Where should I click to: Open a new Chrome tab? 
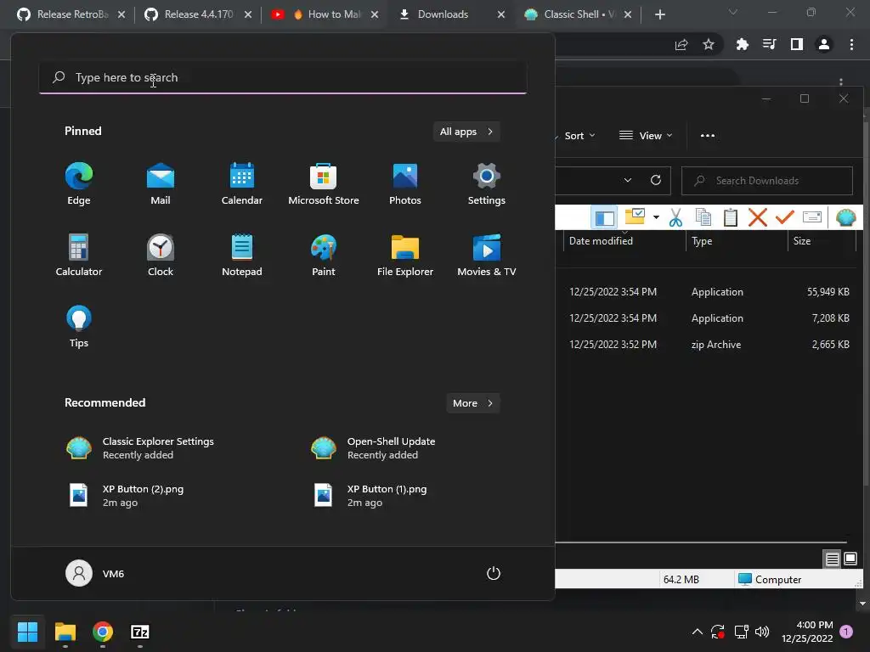[659, 14]
